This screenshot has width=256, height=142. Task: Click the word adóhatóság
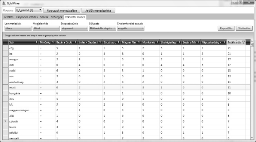pos(16,82)
